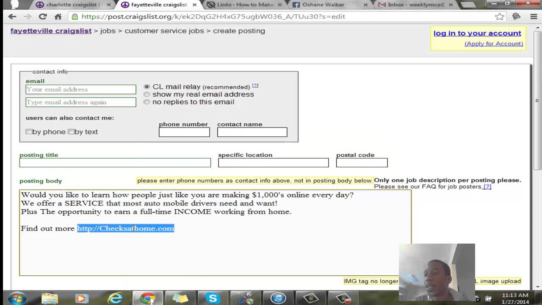The height and width of the screenshot is (305, 542).
Task: Open File Explorer from the taskbar
Action: 50,298
